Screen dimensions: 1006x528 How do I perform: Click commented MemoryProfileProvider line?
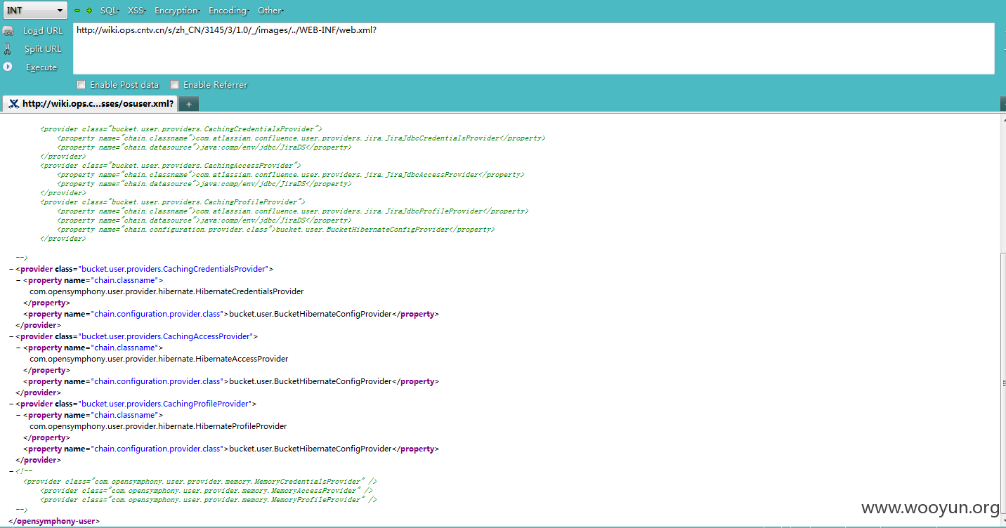pyautogui.click(x=209, y=500)
